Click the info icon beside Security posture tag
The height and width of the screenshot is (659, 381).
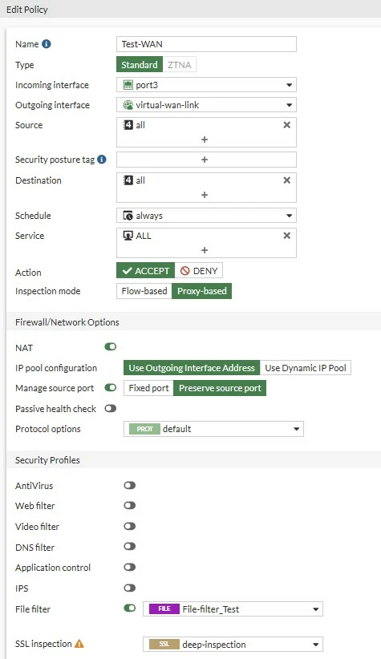pos(102,160)
